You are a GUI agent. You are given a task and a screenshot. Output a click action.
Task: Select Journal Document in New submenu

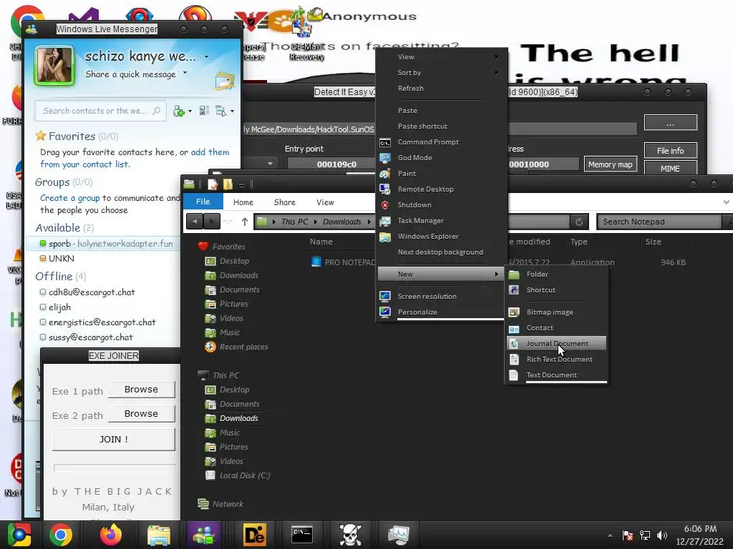[556, 344]
